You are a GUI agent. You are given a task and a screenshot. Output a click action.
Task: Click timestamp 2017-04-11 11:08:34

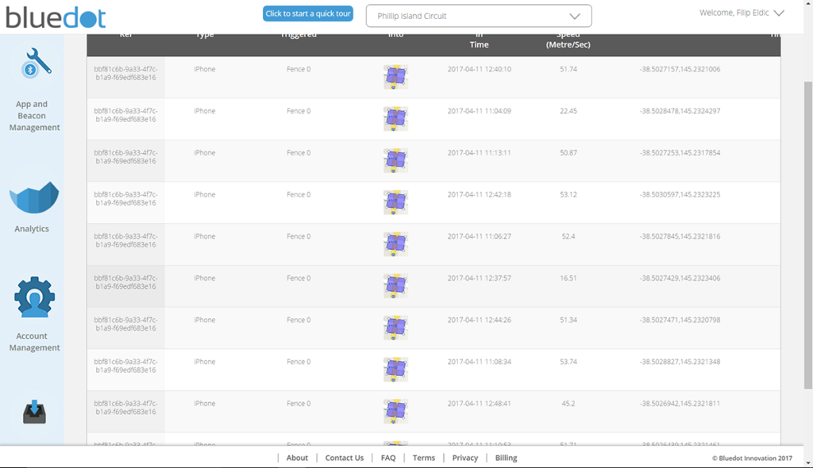coord(479,362)
